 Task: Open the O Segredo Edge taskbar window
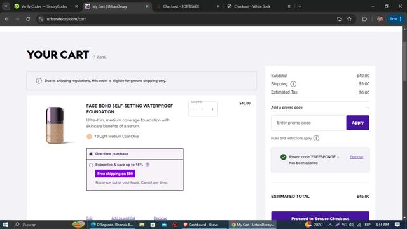click(112, 225)
